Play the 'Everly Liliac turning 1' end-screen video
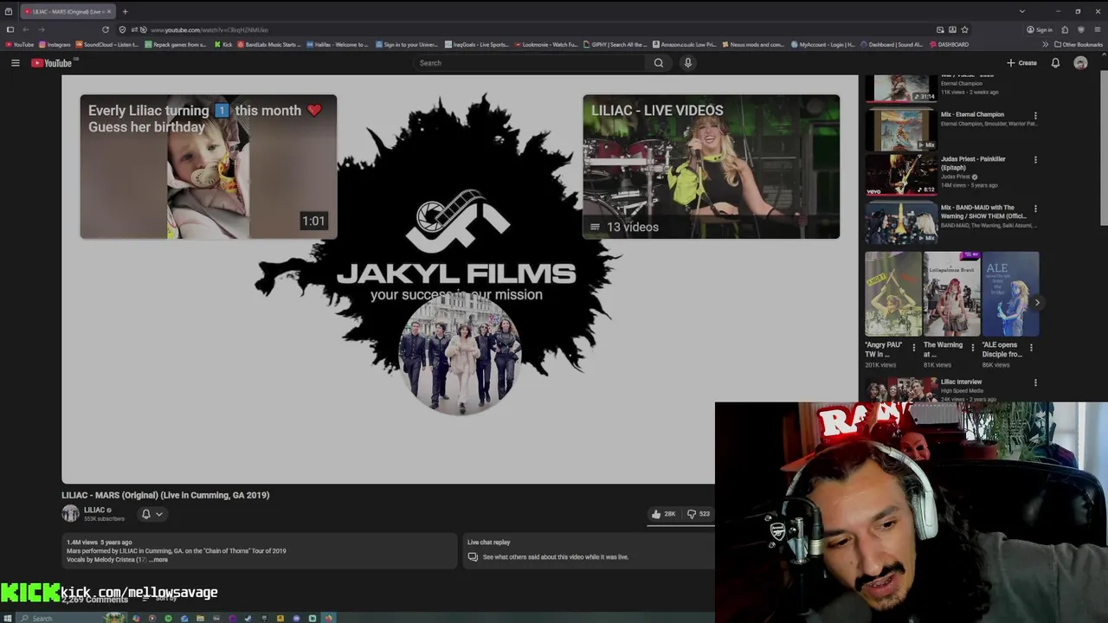1108x623 pixels. pos(209,166)
